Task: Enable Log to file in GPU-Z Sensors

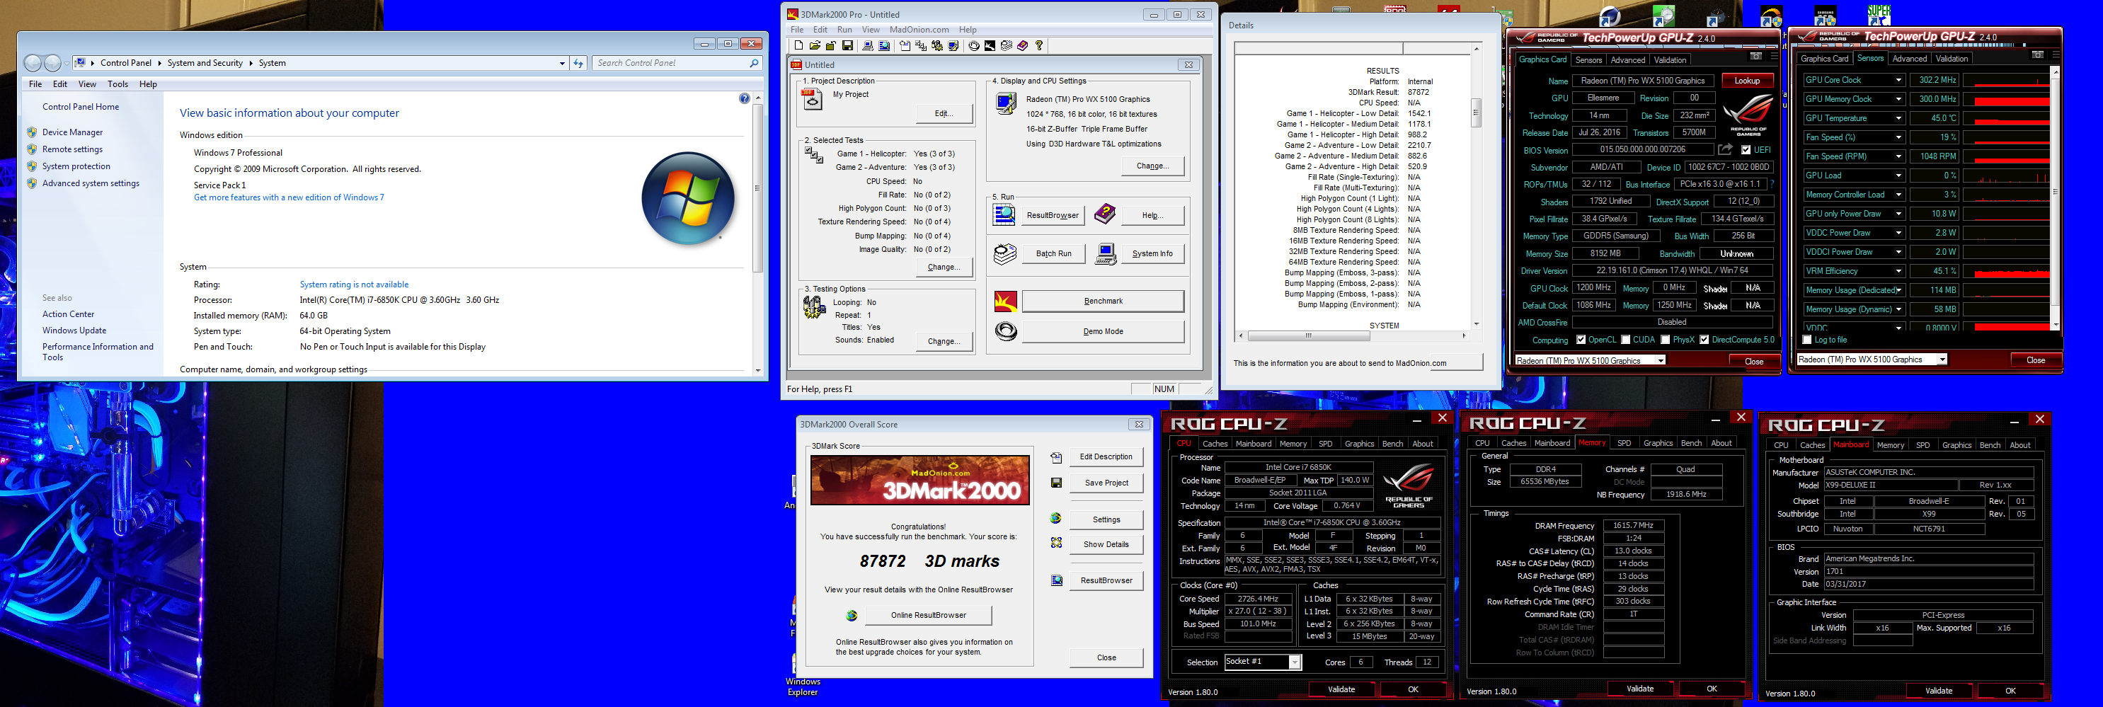Action: tap(1806, 340)
